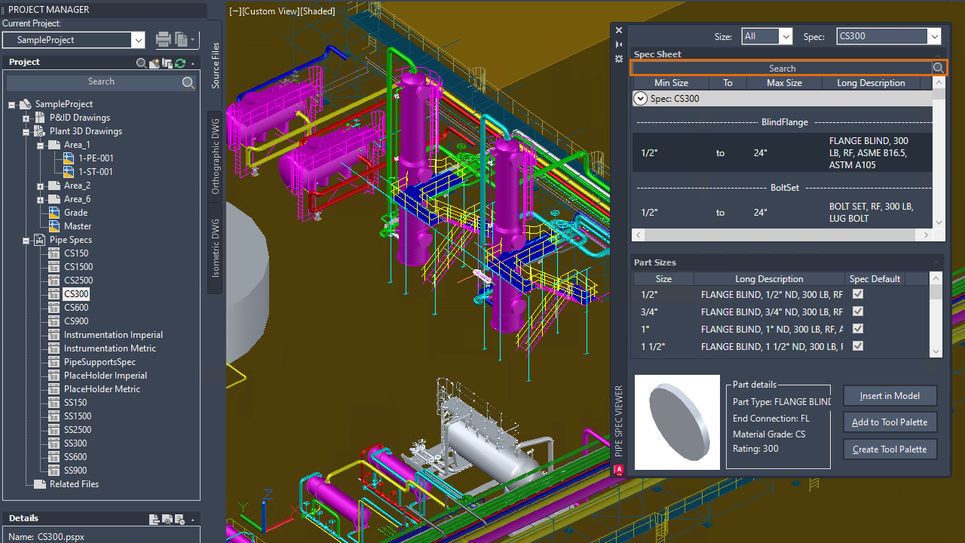
Task: Click the Pipe Spec Viewer auto-hide icon
Action: coord(619,44)
